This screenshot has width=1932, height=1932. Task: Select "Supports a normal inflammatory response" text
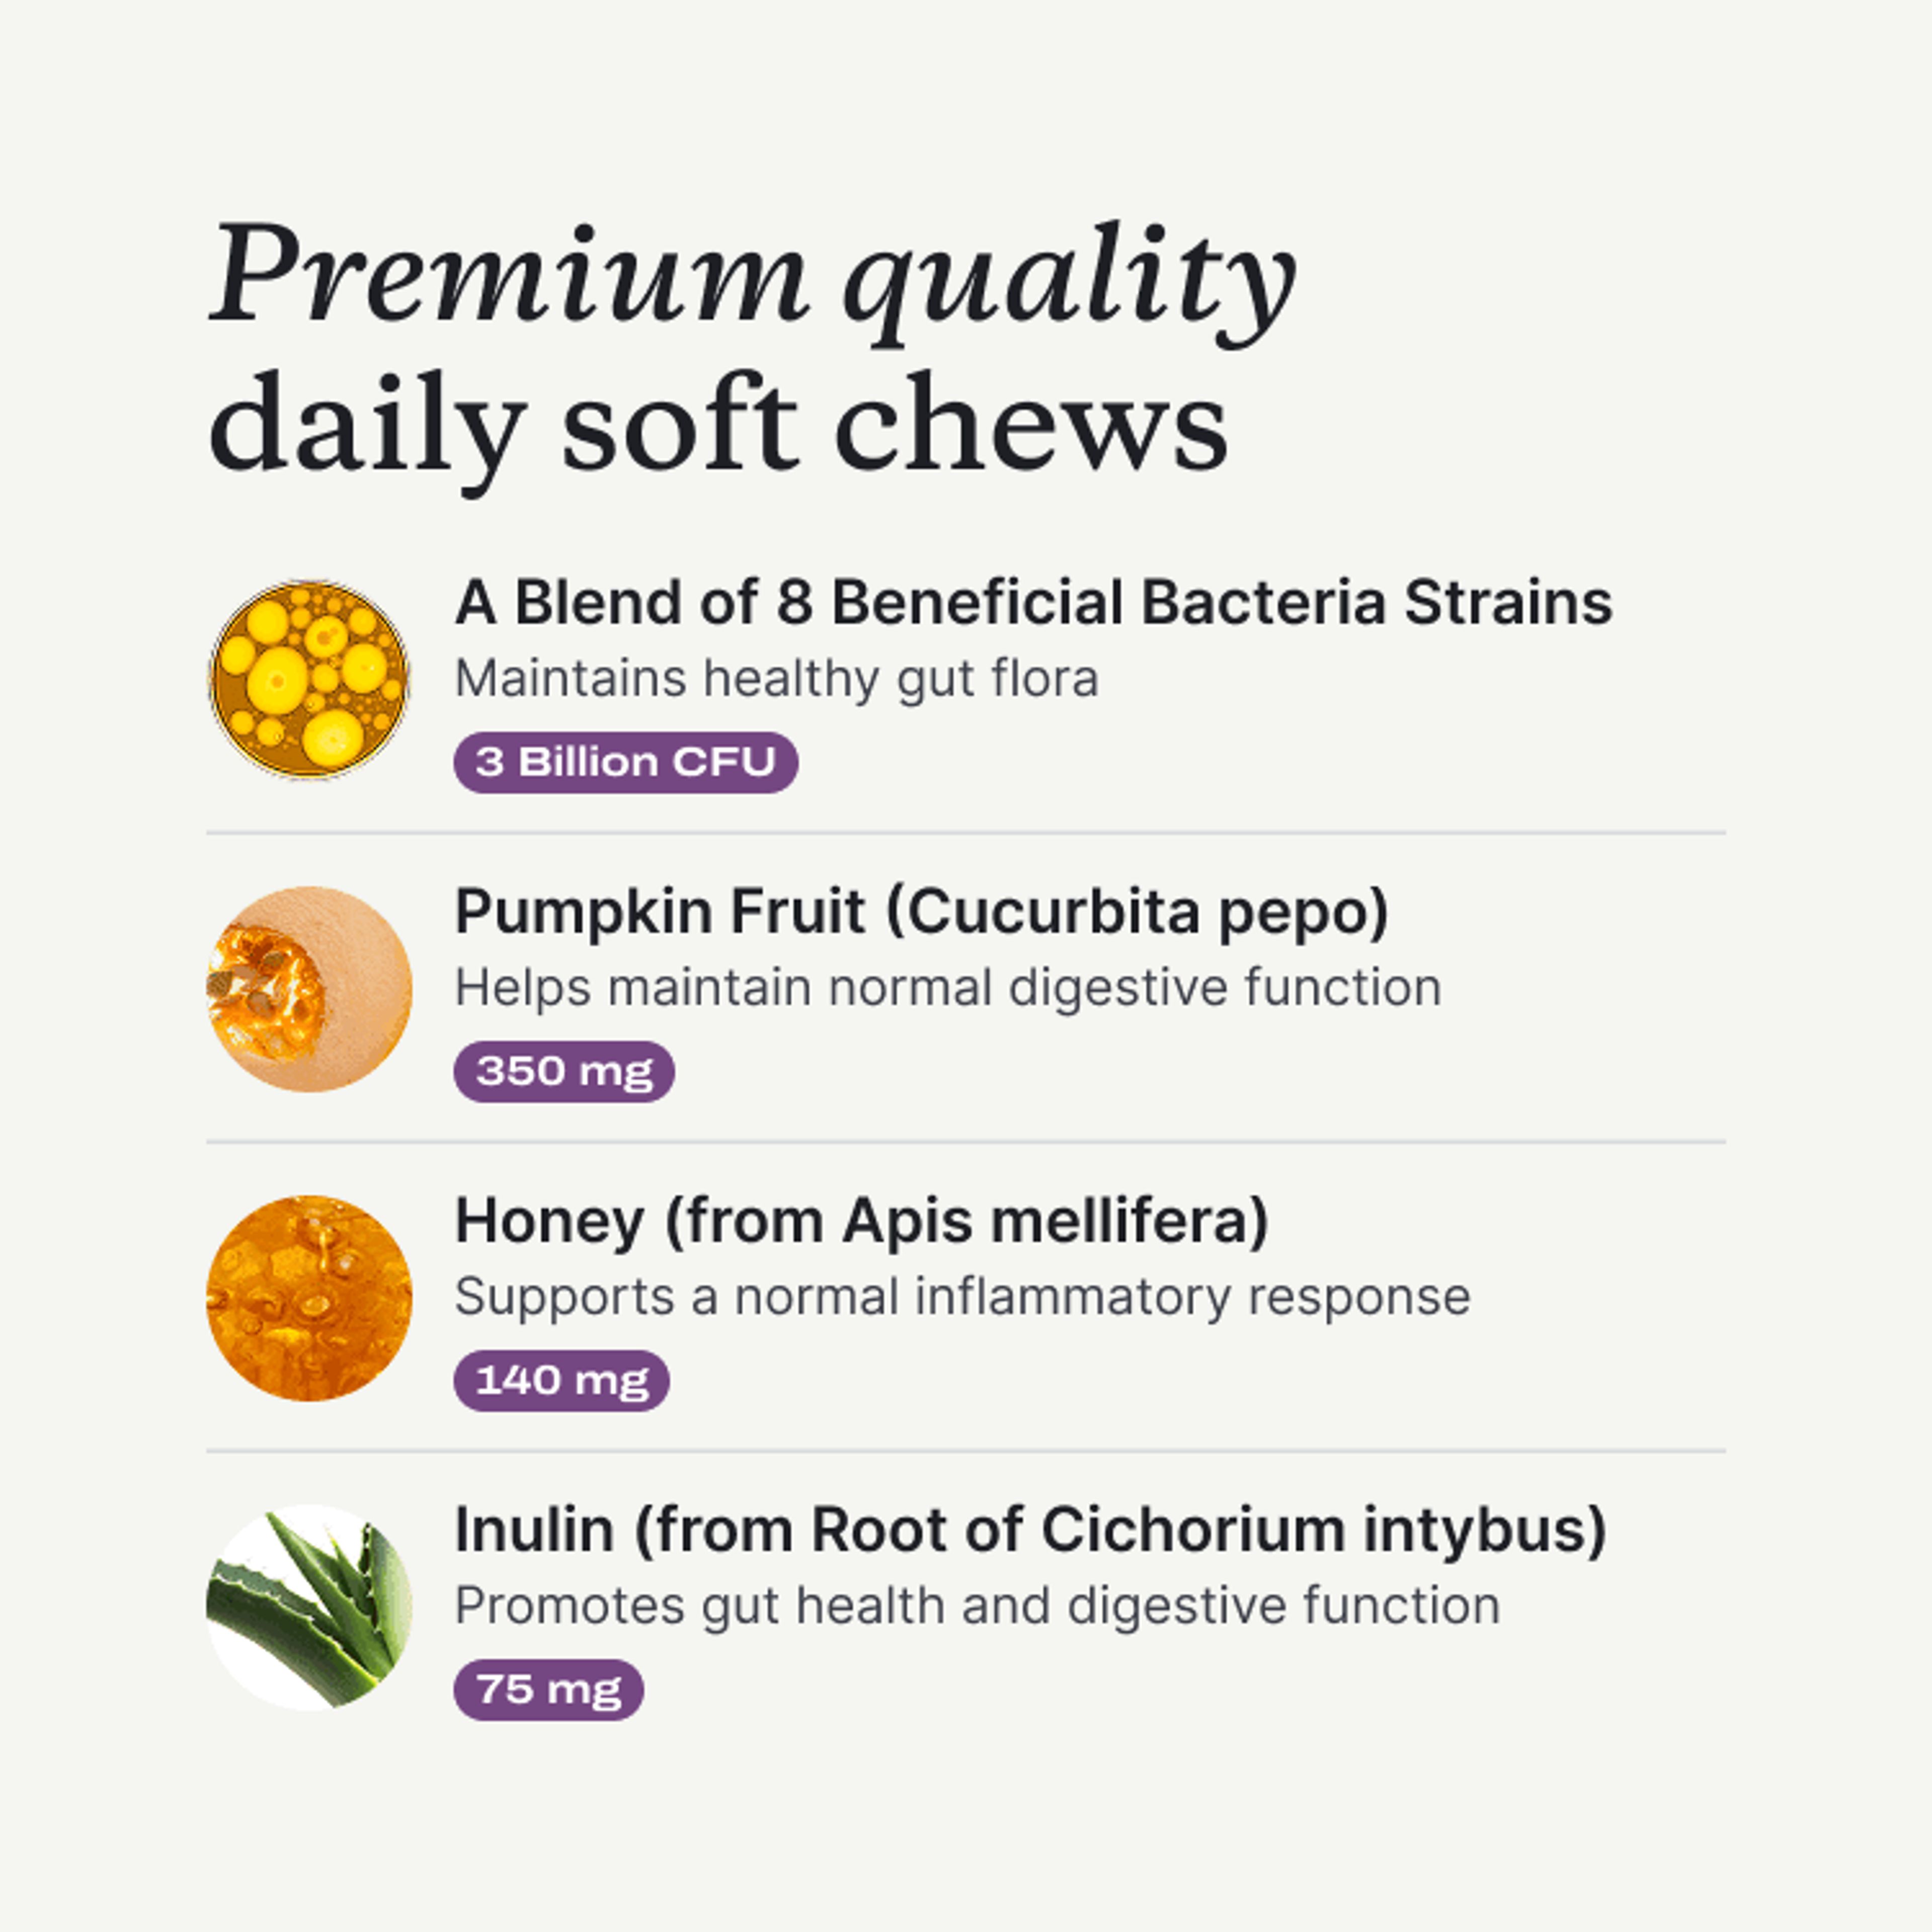pyautogui.click(x=962, y=1297)
